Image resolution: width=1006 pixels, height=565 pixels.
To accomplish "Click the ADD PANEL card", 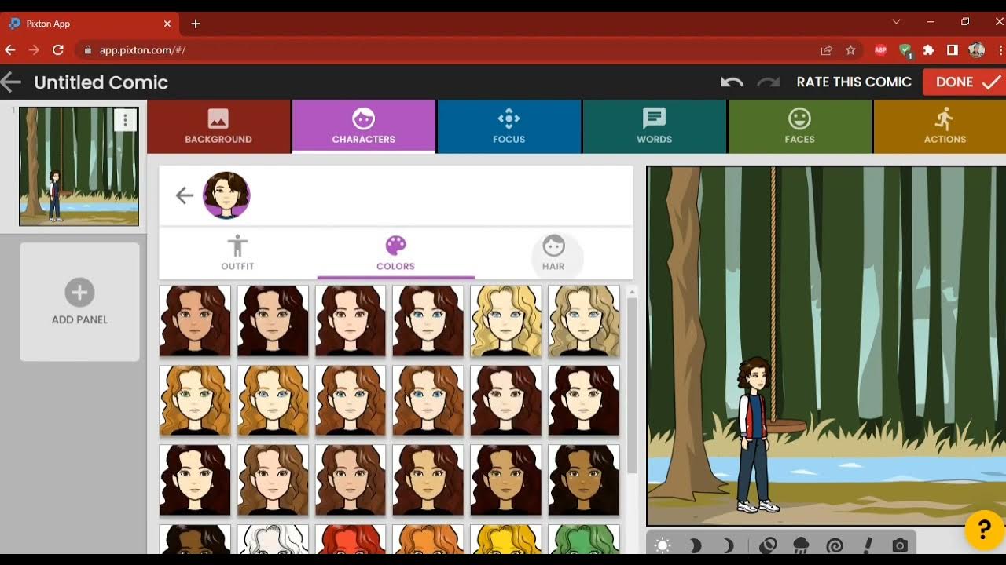I will (79, 301).
